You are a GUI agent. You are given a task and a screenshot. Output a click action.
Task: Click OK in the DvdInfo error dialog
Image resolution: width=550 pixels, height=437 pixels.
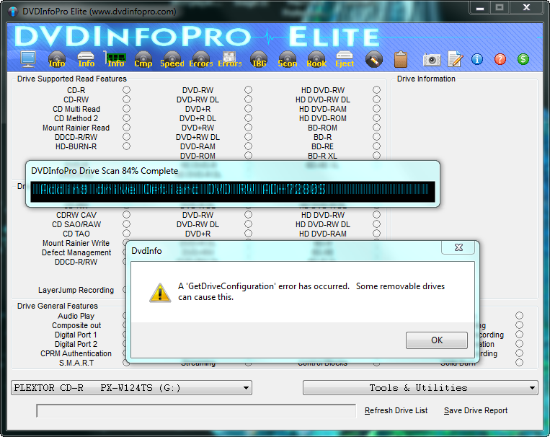(x=437, y=340)
